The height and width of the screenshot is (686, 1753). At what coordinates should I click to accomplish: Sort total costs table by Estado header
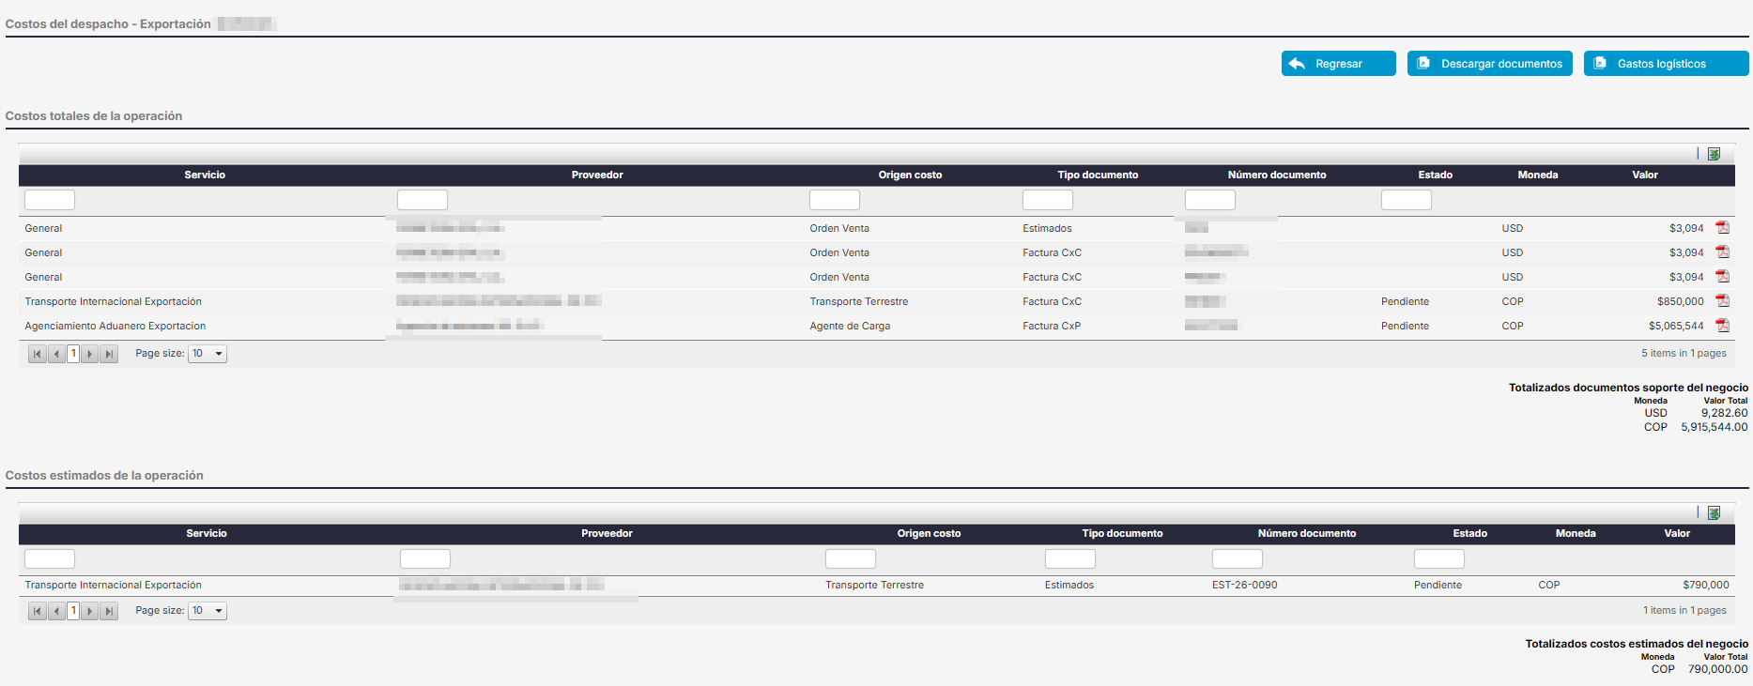[x=1435, y=175]
